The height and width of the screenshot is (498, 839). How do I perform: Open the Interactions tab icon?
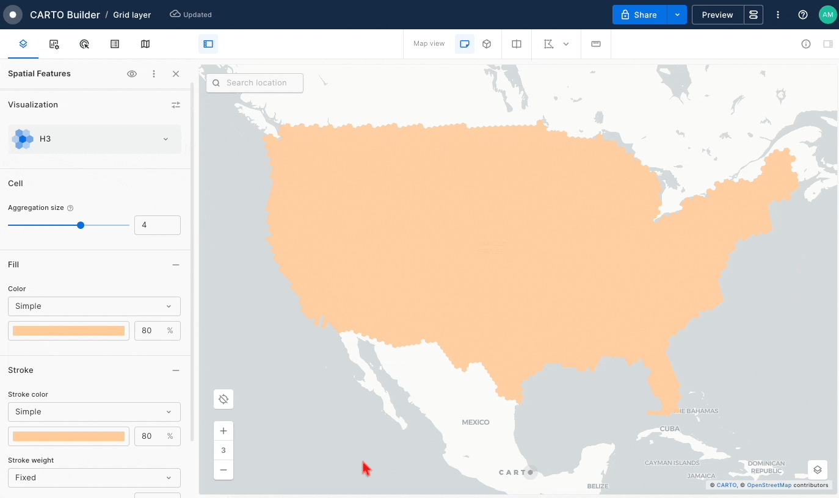click(x=84, y=44)
